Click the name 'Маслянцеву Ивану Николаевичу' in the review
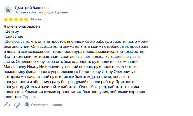Screen dimensions: 193x116 [34, 67]
